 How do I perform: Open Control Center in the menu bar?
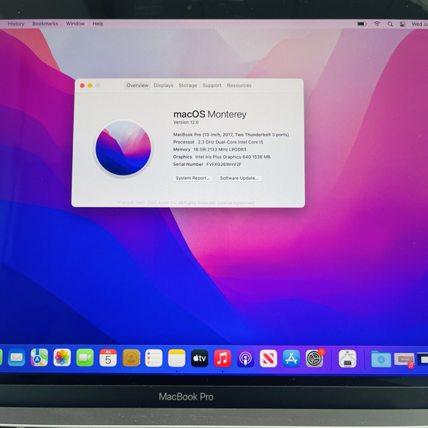[x=403, y=24]
